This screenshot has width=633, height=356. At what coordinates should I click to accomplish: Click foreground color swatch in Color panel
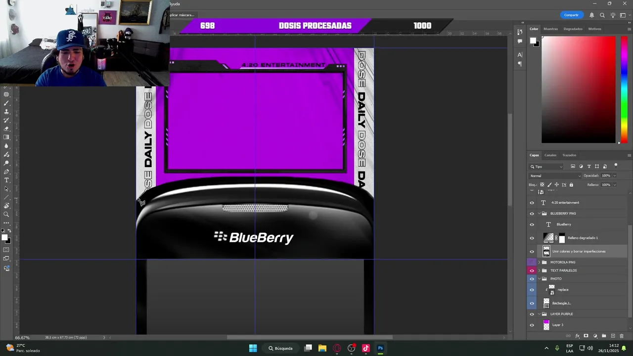tap(534, 42)
